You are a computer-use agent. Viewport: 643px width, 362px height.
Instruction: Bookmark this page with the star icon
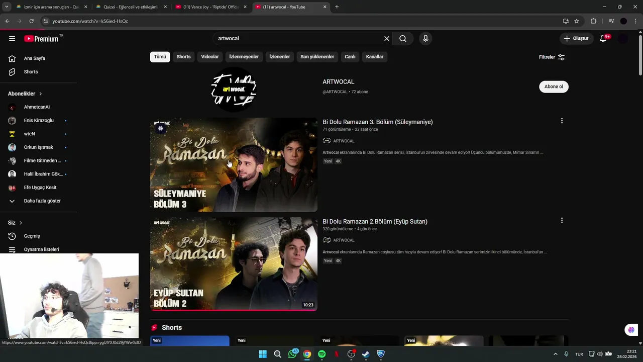(x=577, y=21)
